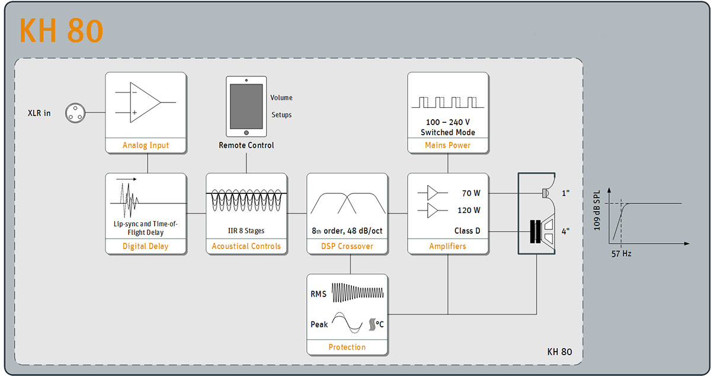Click the op-amp symbol in Analog Input
The image size is (711, 376).
pos(146,102)
